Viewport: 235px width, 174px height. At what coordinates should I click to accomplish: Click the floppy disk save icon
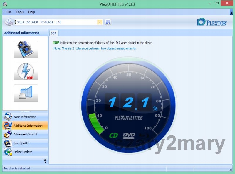(108, 22)
